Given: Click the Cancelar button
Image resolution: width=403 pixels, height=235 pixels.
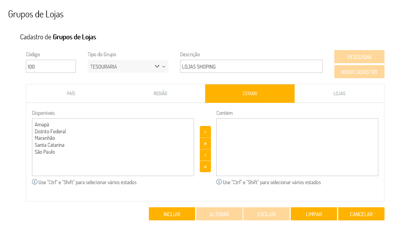Looking at the screenshot, I should point(361,214).
